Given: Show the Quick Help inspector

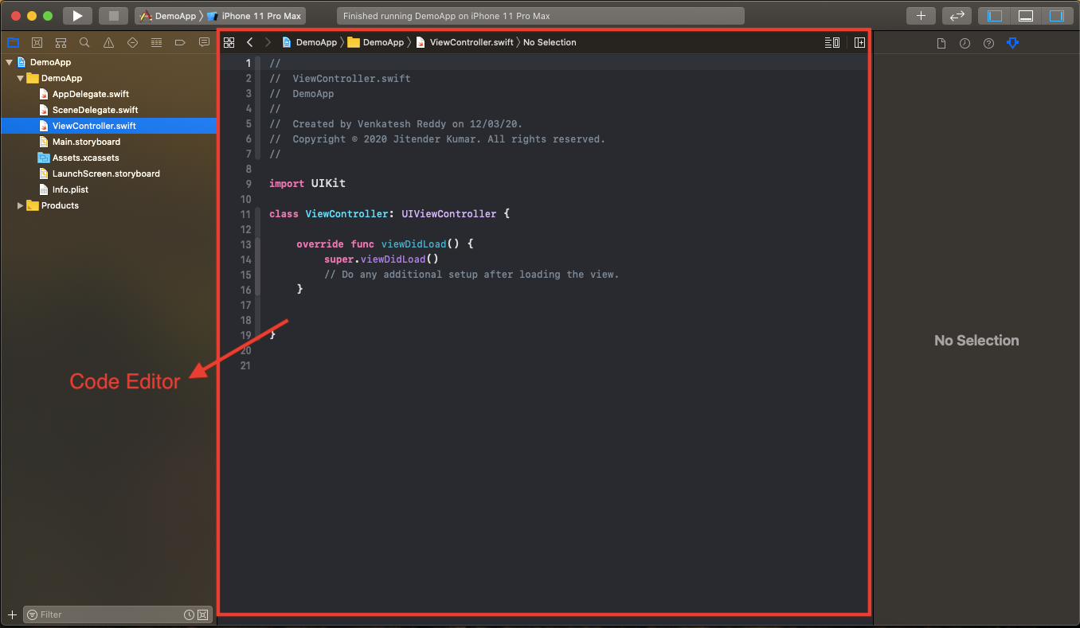Looking at the screenshot, I should pos(988,43).
